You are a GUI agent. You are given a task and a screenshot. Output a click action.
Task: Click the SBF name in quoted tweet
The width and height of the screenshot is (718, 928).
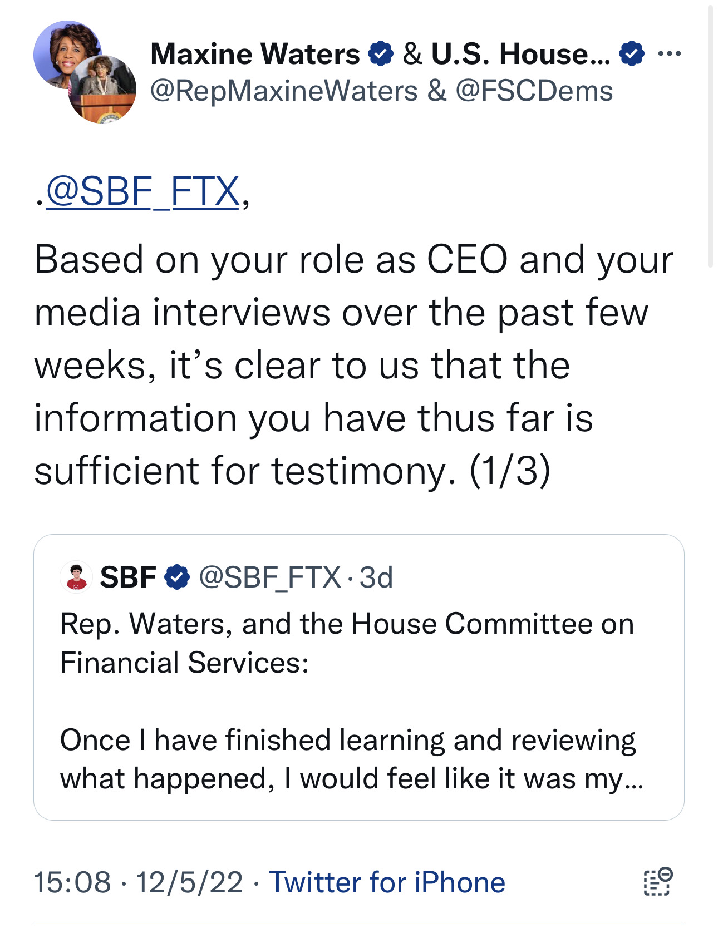(128, 577)
